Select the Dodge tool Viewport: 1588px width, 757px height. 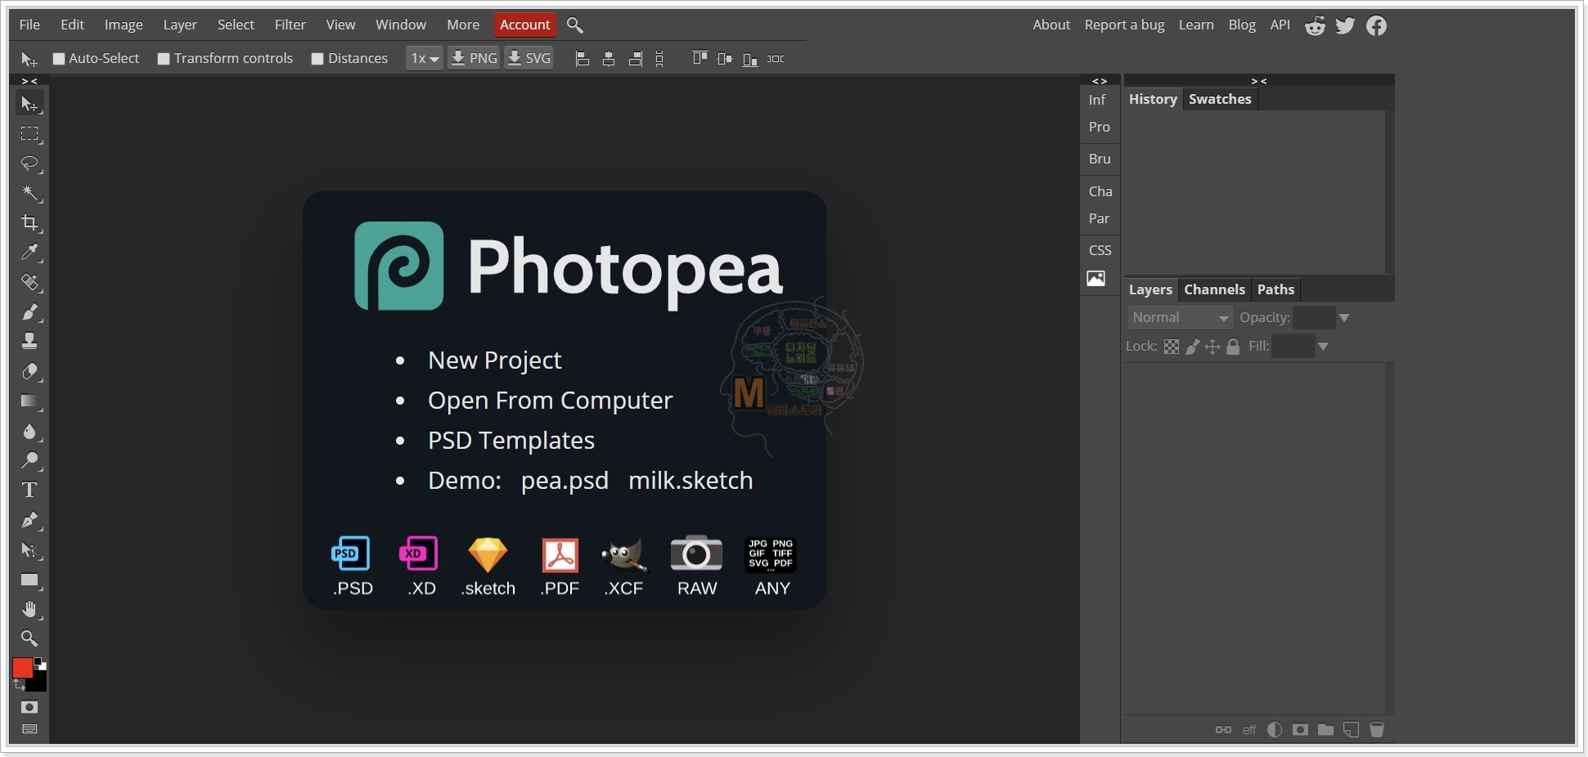tap(29, 460)
